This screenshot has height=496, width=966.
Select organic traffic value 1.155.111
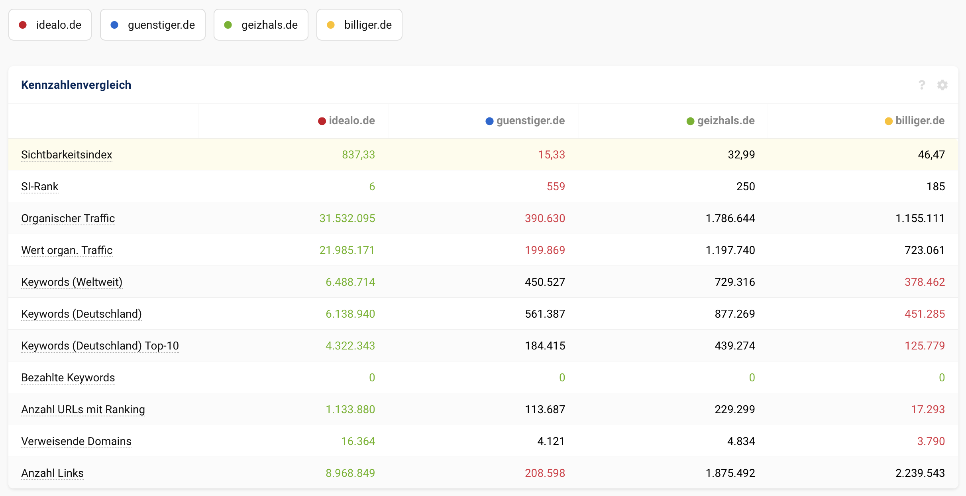[920, 218]
